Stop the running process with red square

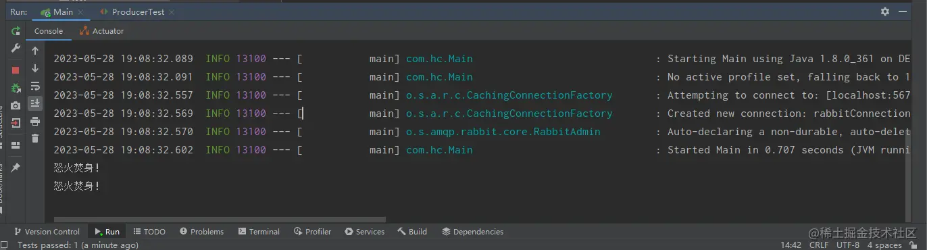(x=16, y=70)
